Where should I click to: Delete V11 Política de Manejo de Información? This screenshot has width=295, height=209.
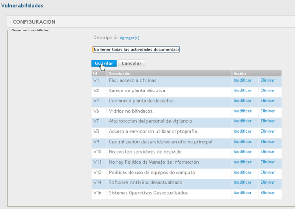pos(267,162)
